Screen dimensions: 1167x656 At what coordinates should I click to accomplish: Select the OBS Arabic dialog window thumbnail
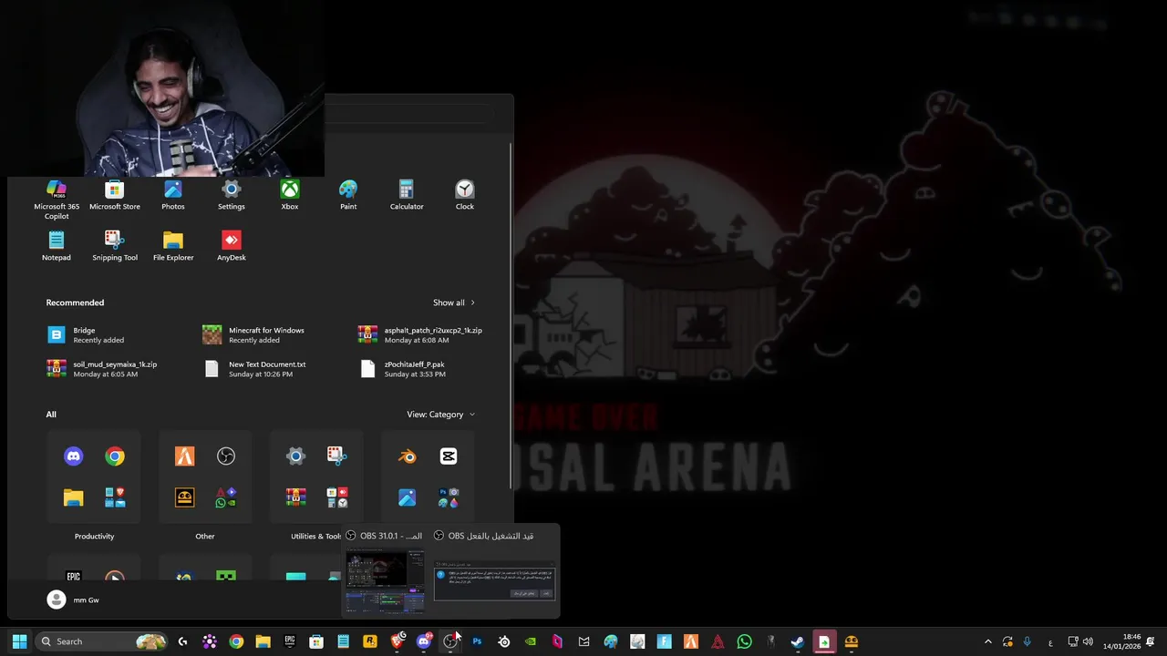point(494,573)
